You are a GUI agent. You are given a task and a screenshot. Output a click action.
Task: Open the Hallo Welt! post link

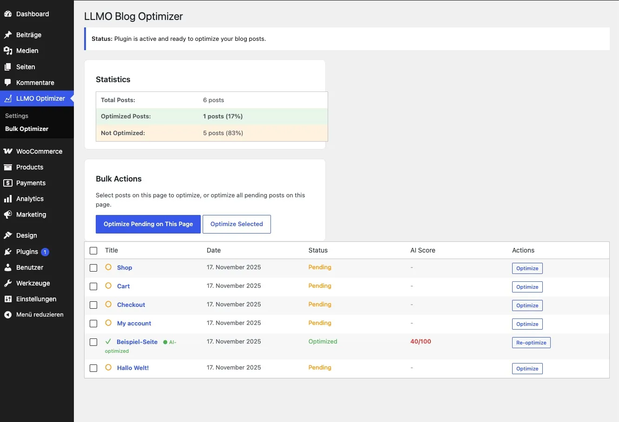(x=133, y=368)
